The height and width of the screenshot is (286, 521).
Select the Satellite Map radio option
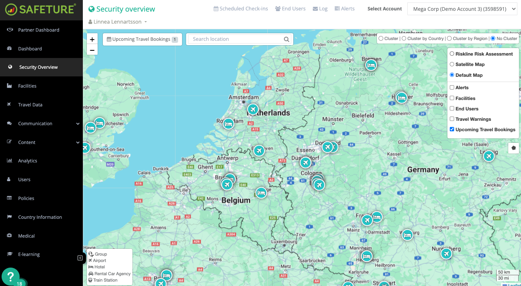point(452,64)
